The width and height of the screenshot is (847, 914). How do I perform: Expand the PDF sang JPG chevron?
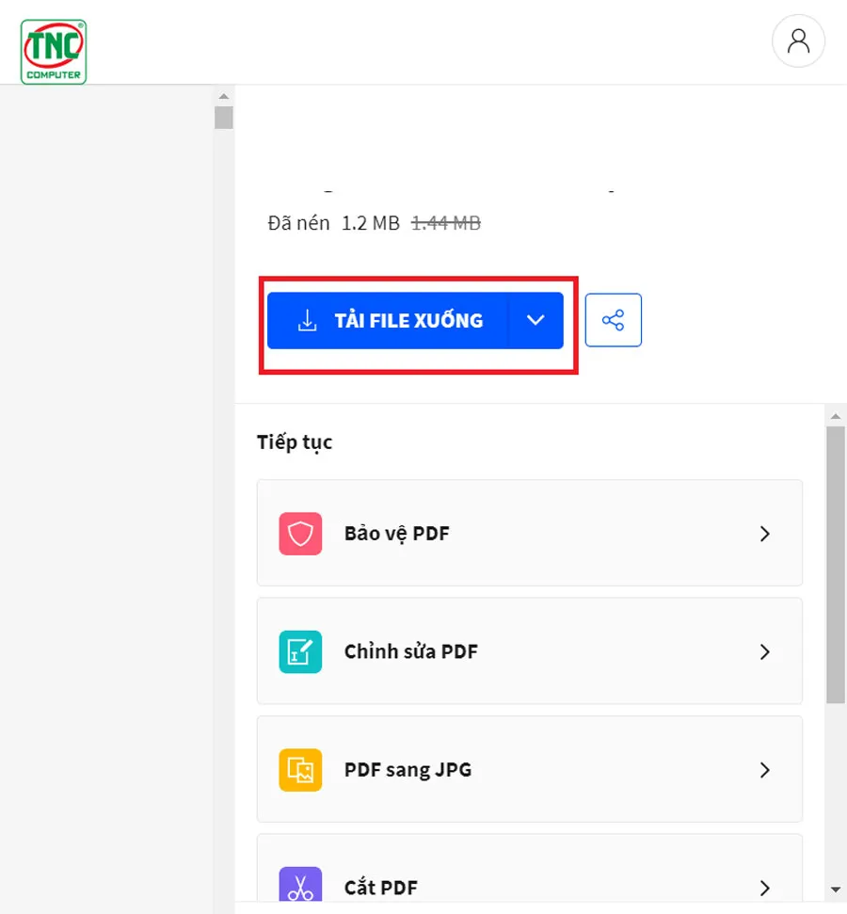point(765,770)
